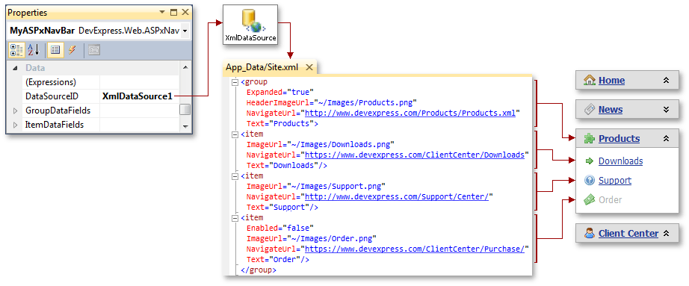The image size is (689, 286).
Task: Follow the Downloads item link
Action: 620,161
